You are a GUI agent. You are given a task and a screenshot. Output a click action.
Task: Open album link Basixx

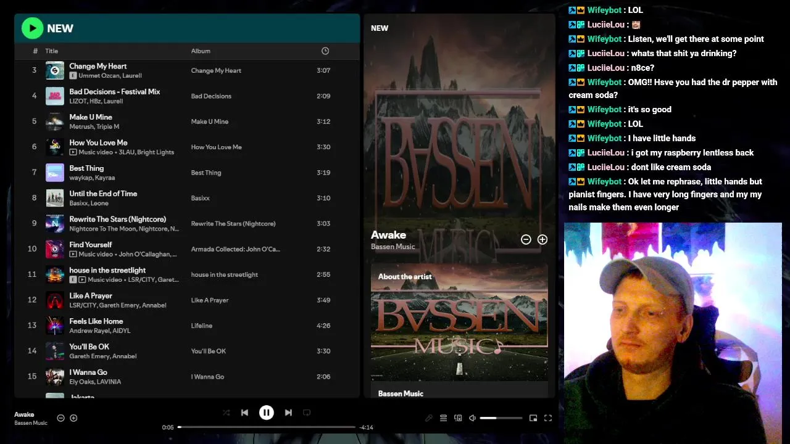201,198
